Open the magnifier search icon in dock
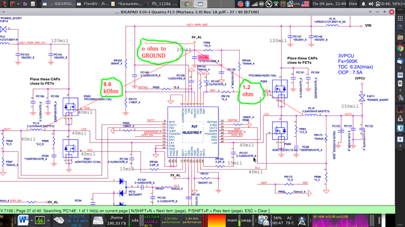Viewport: 405px width, 227px height. pos(400,28)
